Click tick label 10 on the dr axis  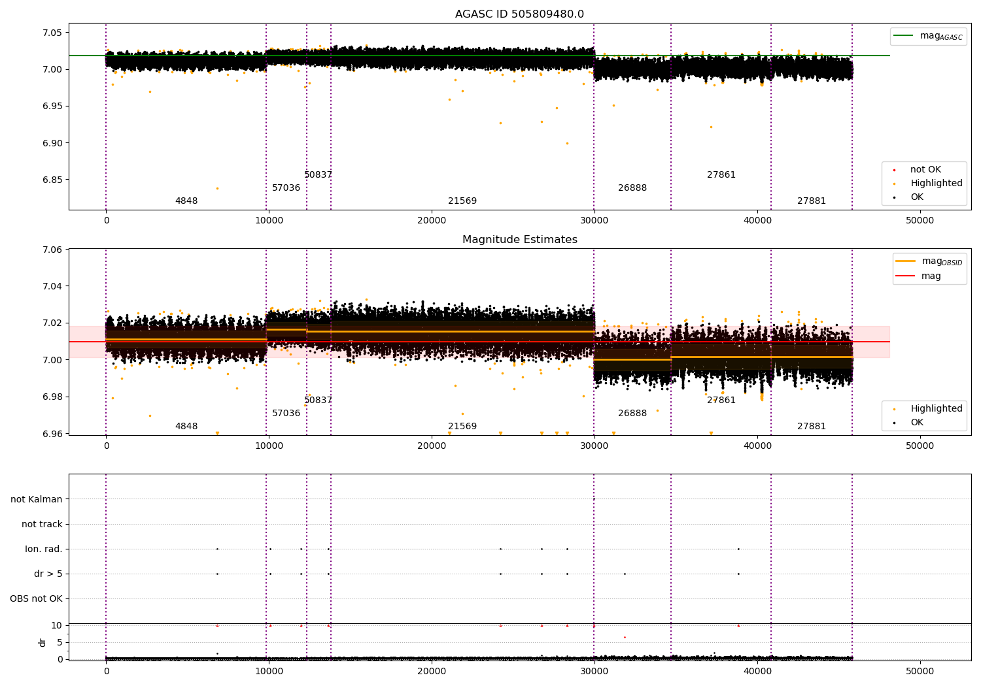pyautogui.click(x=57, y=626)
